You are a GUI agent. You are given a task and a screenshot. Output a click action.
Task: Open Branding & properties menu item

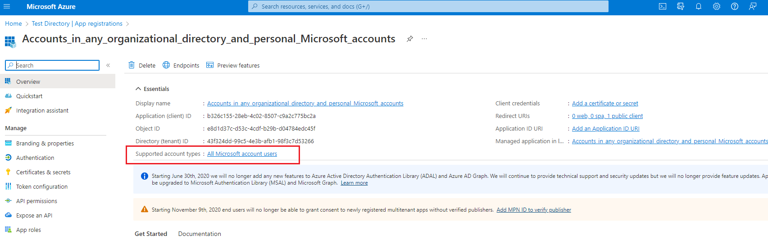(58, 143)
